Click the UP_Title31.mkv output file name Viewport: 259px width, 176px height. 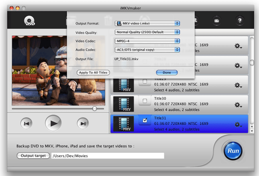click(126, 59)
